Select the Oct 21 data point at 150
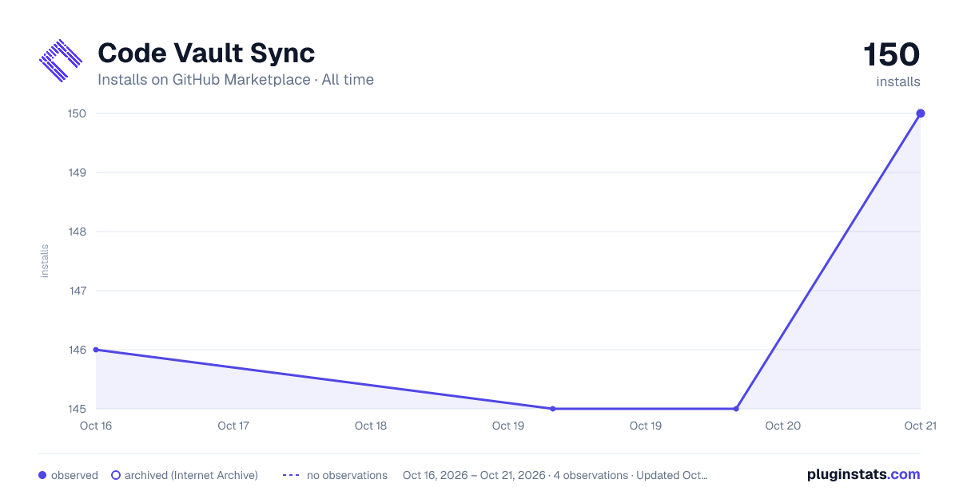Screen dimensions: 959x503 (921, 113)
